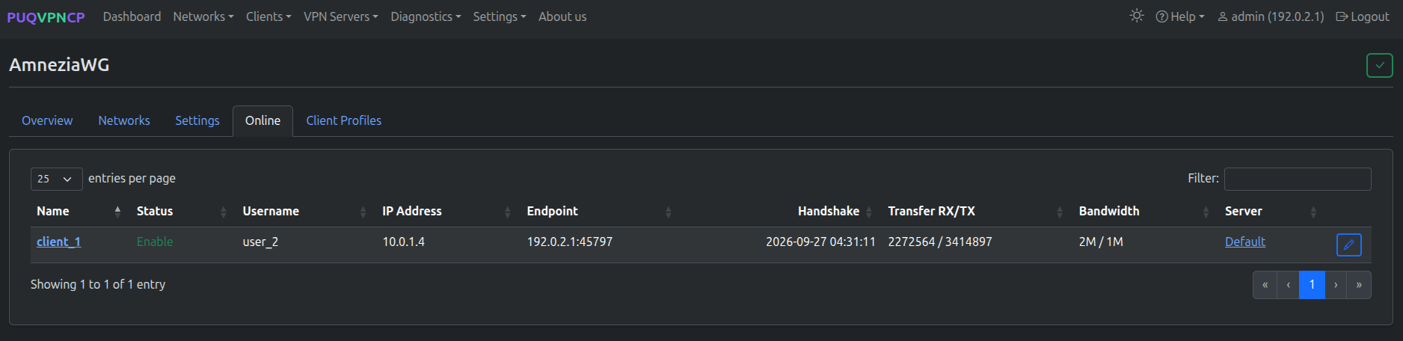Click the next page chevron
This screenshot has height=341, width=1403.
pyautogui.click(x=1336, y=285)
